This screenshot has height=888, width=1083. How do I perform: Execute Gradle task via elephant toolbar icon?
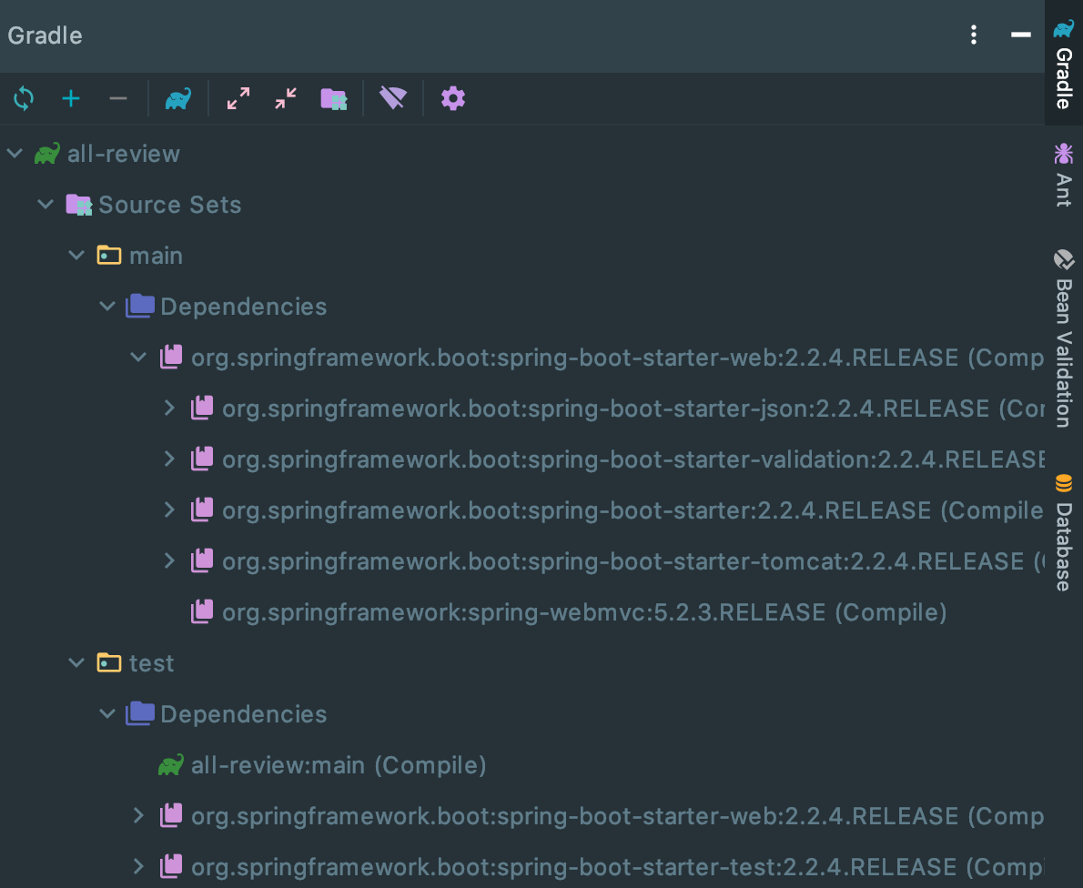click(178, 99)
